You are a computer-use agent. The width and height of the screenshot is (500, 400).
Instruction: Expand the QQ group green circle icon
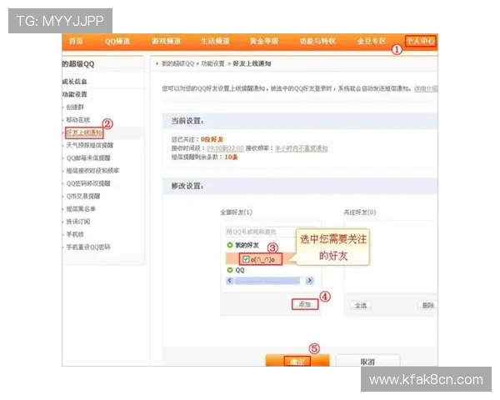(230, 270)
